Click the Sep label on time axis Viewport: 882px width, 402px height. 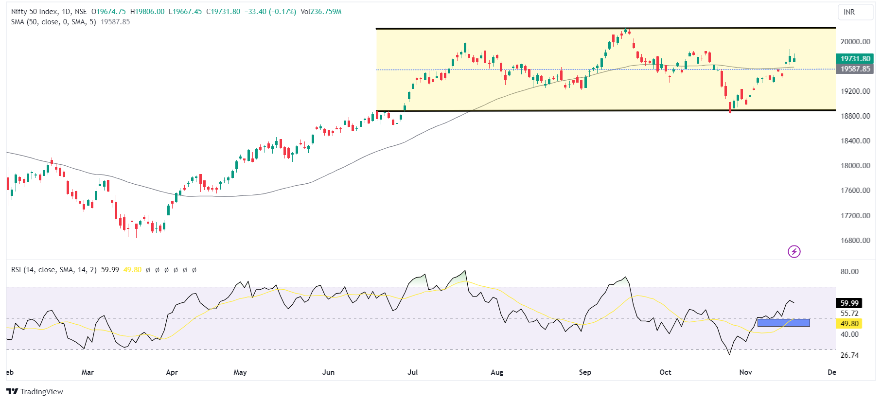[x=585, y=372]
